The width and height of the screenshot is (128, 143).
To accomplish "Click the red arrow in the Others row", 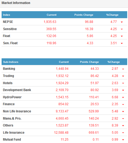I will [123, 126].
